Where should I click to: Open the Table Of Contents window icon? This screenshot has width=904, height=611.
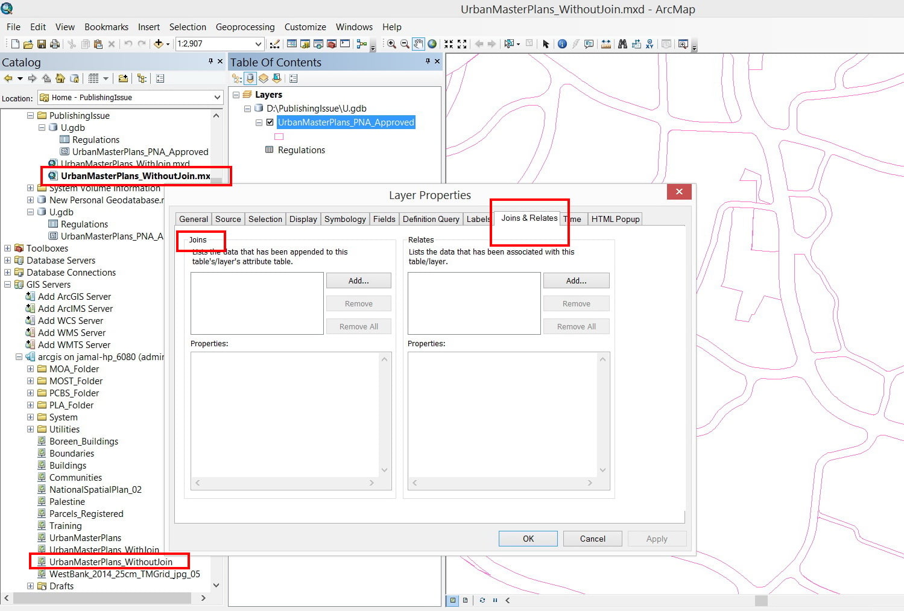click(x=292, y=44)
